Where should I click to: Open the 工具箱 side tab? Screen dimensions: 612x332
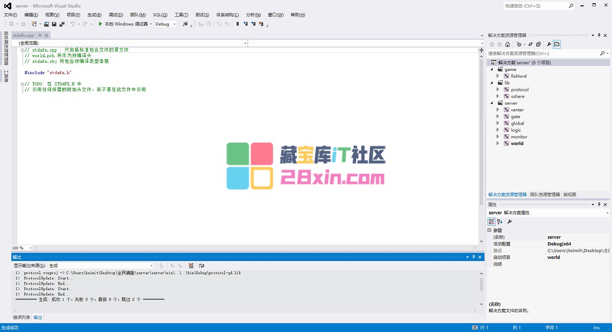click(x=6, y=77)
